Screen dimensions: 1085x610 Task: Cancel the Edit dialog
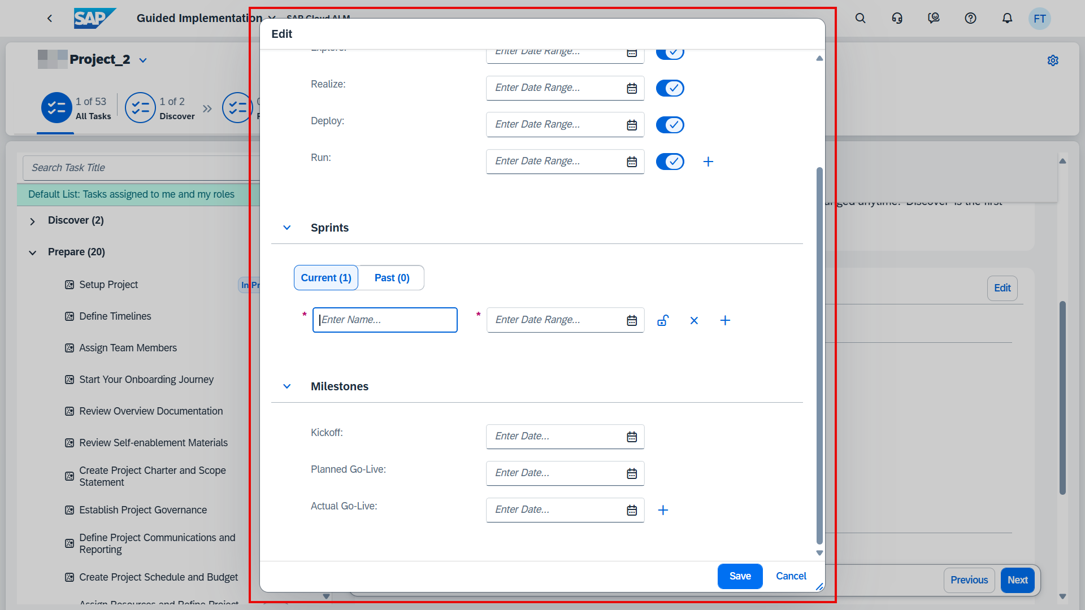pyautogui.click(x=791, y=576)
